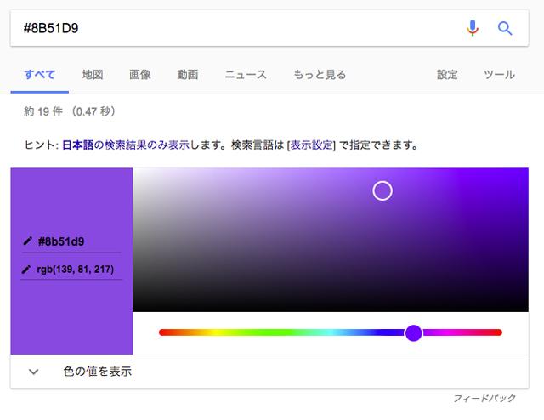Click the purple hue slider handle
Image resolution: width=544 pixels, height=420 pixels.
point(413,332)
